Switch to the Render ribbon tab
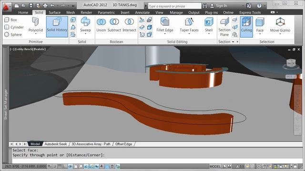Image resolution: width=305 pixels, height=171 pixels. coord(86,12)
